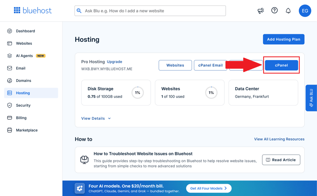This screenshot has height=196, width=317.
Task: Click the Dashboard sidebar icon
Action: tap(10, 31)
